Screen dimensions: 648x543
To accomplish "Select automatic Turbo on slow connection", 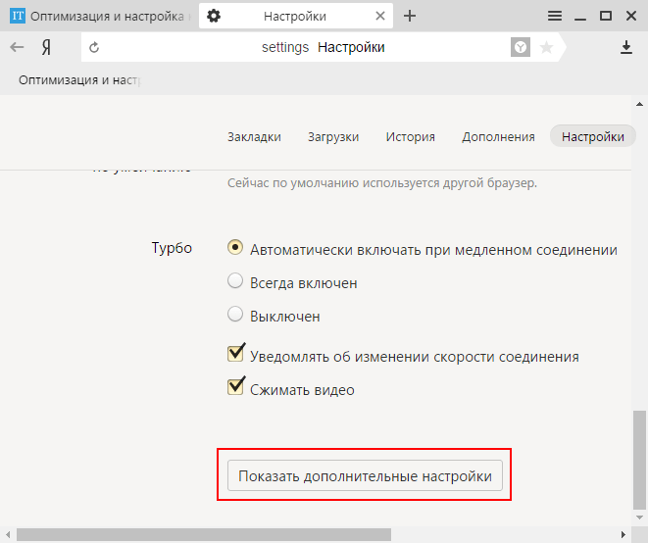I will click(x=235, y=249).
